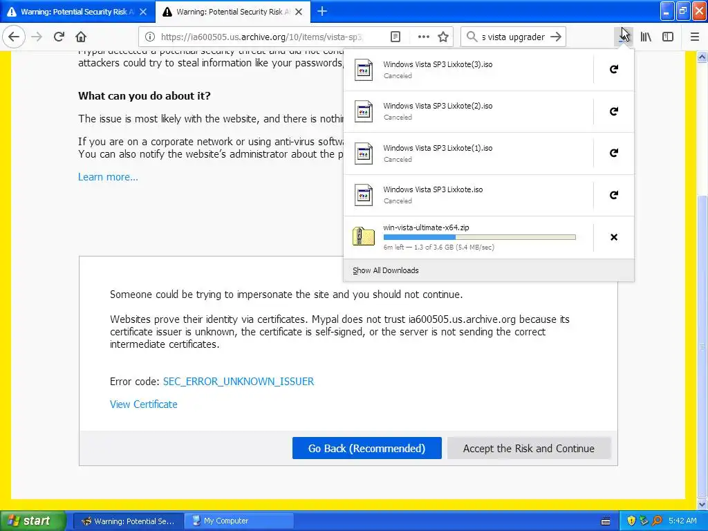Retry download of Windows Vista SP3 Lixkote(3).iso

point(614,69)
